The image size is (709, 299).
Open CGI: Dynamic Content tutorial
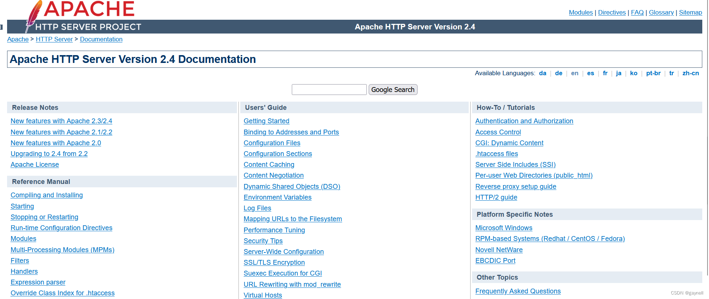(509, 143)
